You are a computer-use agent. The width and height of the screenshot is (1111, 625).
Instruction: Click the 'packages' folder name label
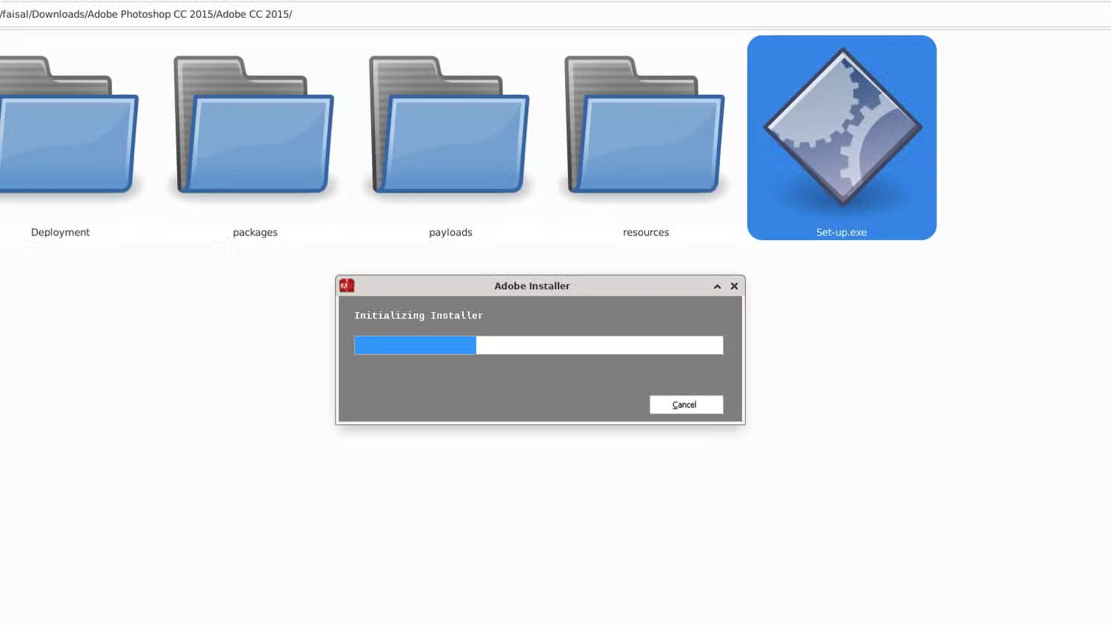click(255, 233)
